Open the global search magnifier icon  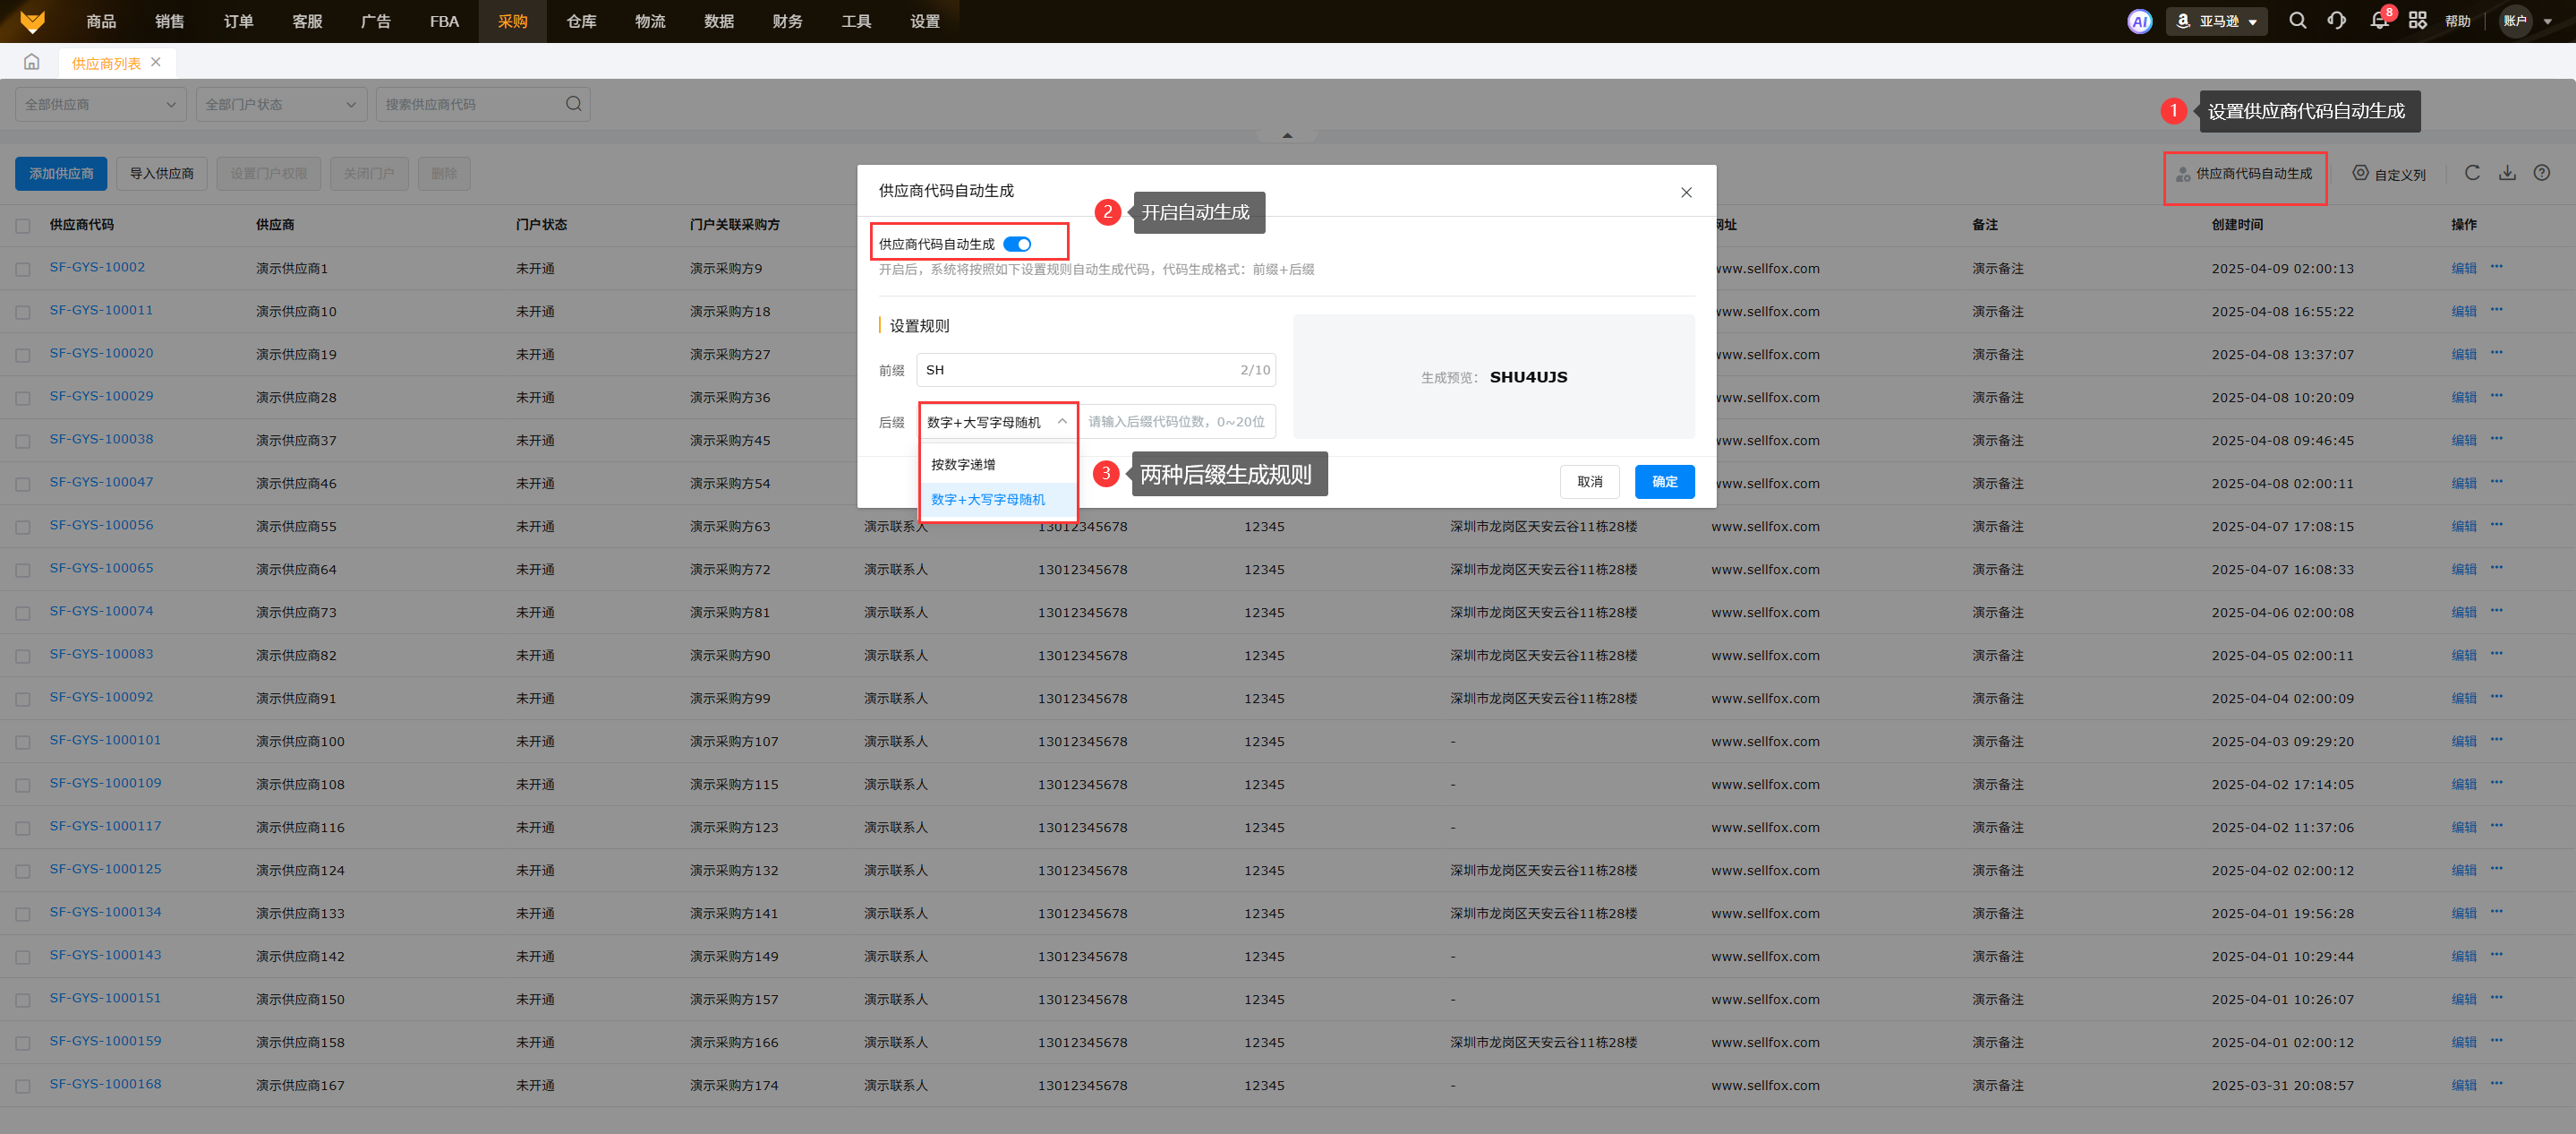pyautogui.click(x=2297, y=21)
